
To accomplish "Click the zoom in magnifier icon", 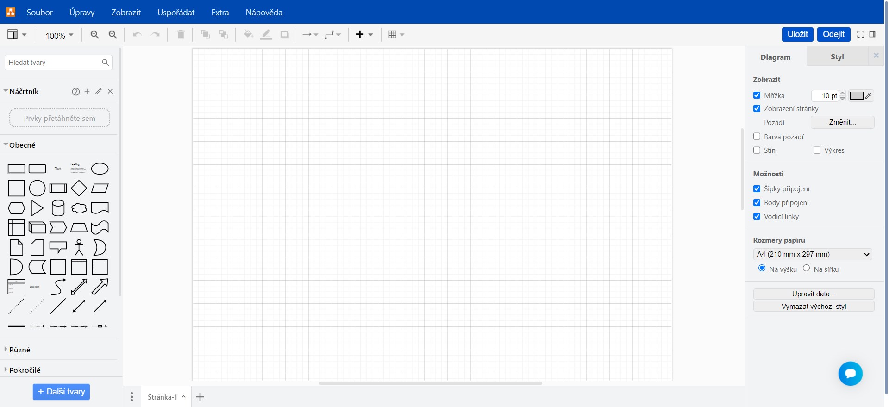I will tap(94, 35).
